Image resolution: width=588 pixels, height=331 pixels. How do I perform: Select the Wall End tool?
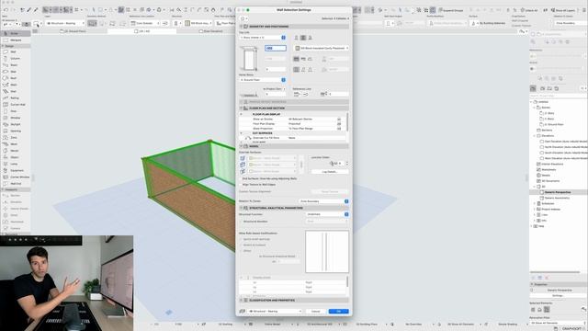[15, 184]
